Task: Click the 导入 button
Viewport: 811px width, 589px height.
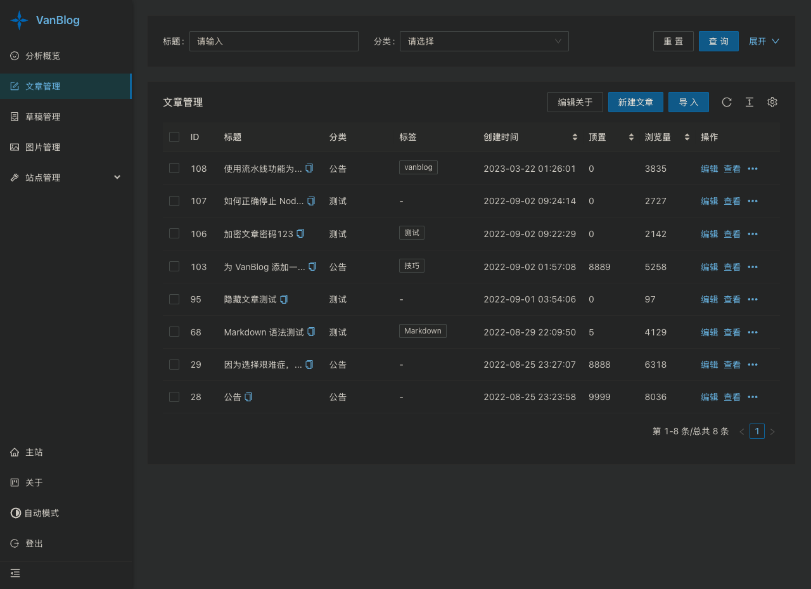Action: tap(689, 102)
